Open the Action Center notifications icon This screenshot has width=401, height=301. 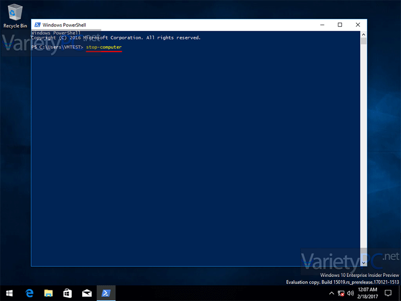[x=388, y=293]
